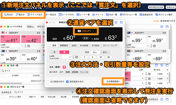Select 売 sell side toggle

tap(54, 52)
